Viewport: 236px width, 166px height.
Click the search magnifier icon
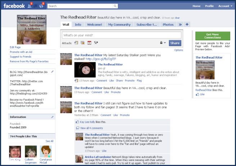tap(114, 6)
